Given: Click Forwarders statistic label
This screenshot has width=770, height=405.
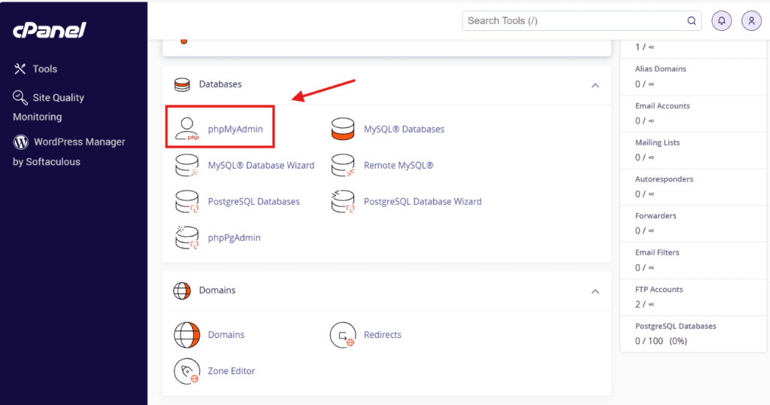Looking at the screenshot, I should click(x=656, y=216).
